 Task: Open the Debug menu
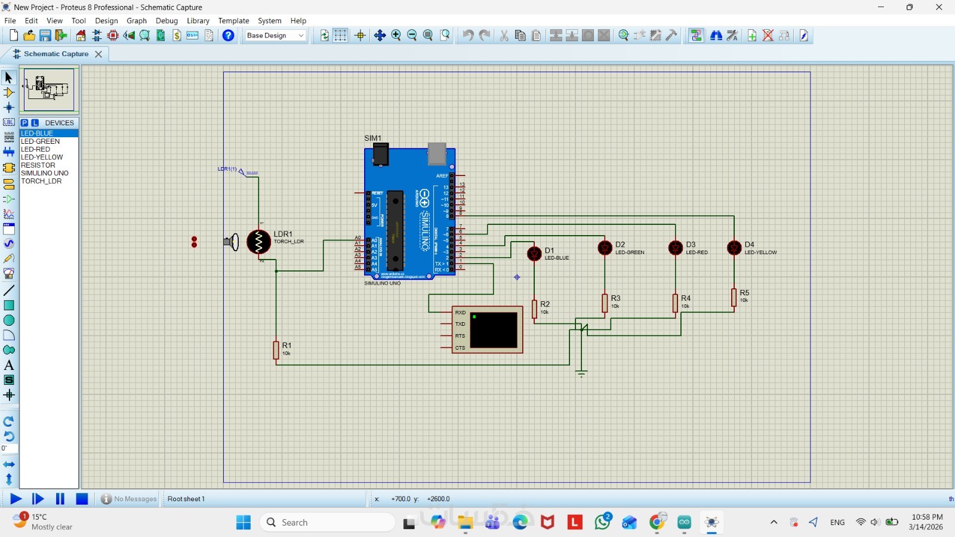tap(167, 20)
